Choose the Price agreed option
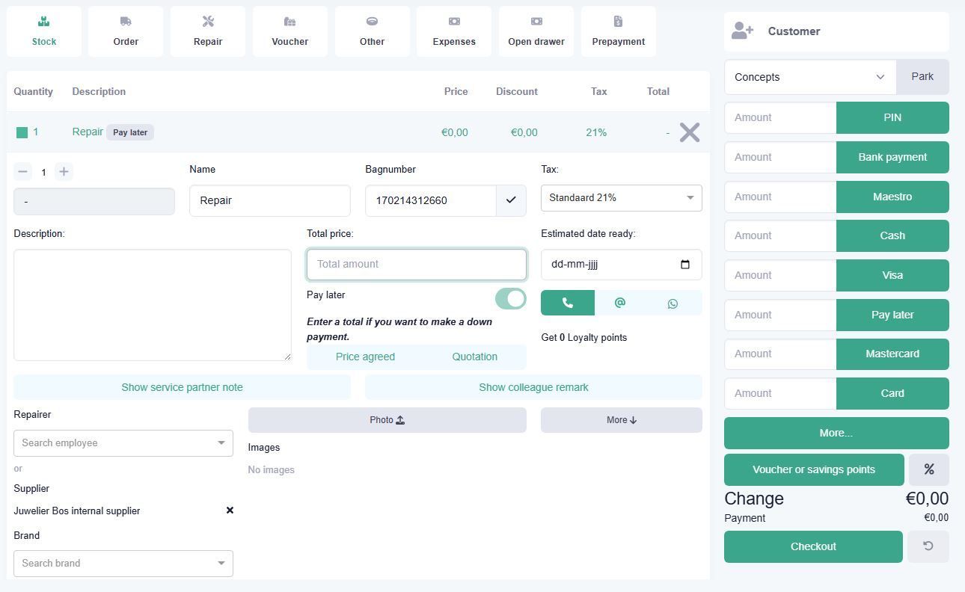Viewport: 965px width, 592px height. (x=365, y=357)
